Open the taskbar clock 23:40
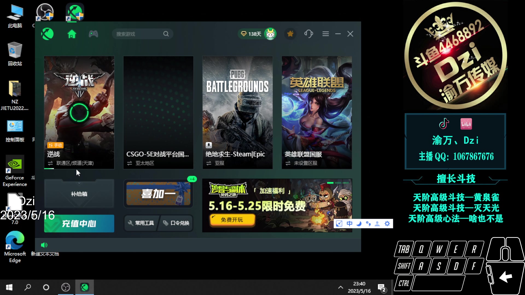This screenshot has width=525, height=295. [359, 287]
